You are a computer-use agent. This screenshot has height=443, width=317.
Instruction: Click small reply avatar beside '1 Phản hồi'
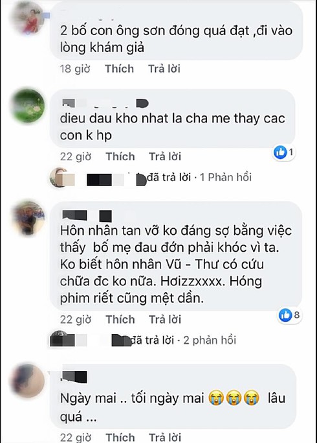[x=59, y=178]
